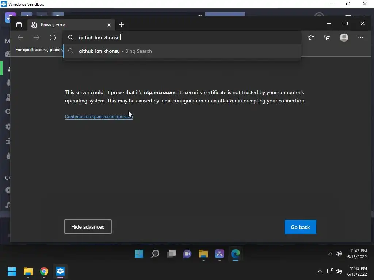Select the Privacy error tab
Image resolution: width=374 pixels, height=280 pixels.
71,25
